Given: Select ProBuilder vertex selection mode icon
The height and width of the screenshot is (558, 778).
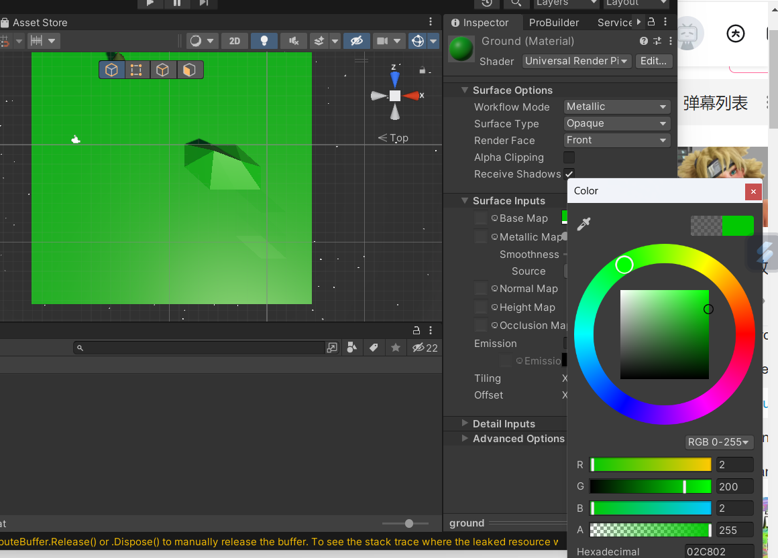Looking at the screenshot, I should click(x=136, y=70).
